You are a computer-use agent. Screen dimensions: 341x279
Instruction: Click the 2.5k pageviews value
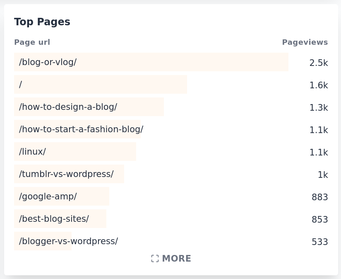[x=318, y=63]
